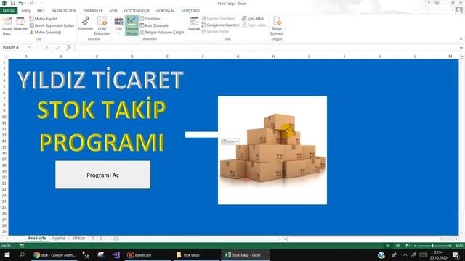
Task: Add a new sheet with plus button
Action: (x=116, y=239)
